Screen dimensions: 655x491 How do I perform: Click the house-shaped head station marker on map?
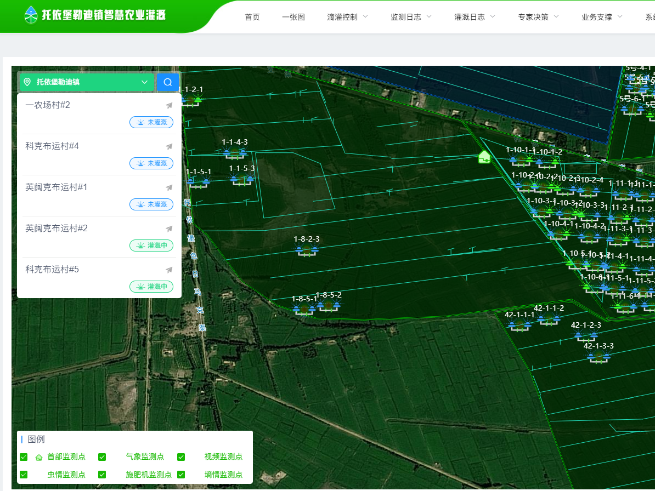click(484, 157)
